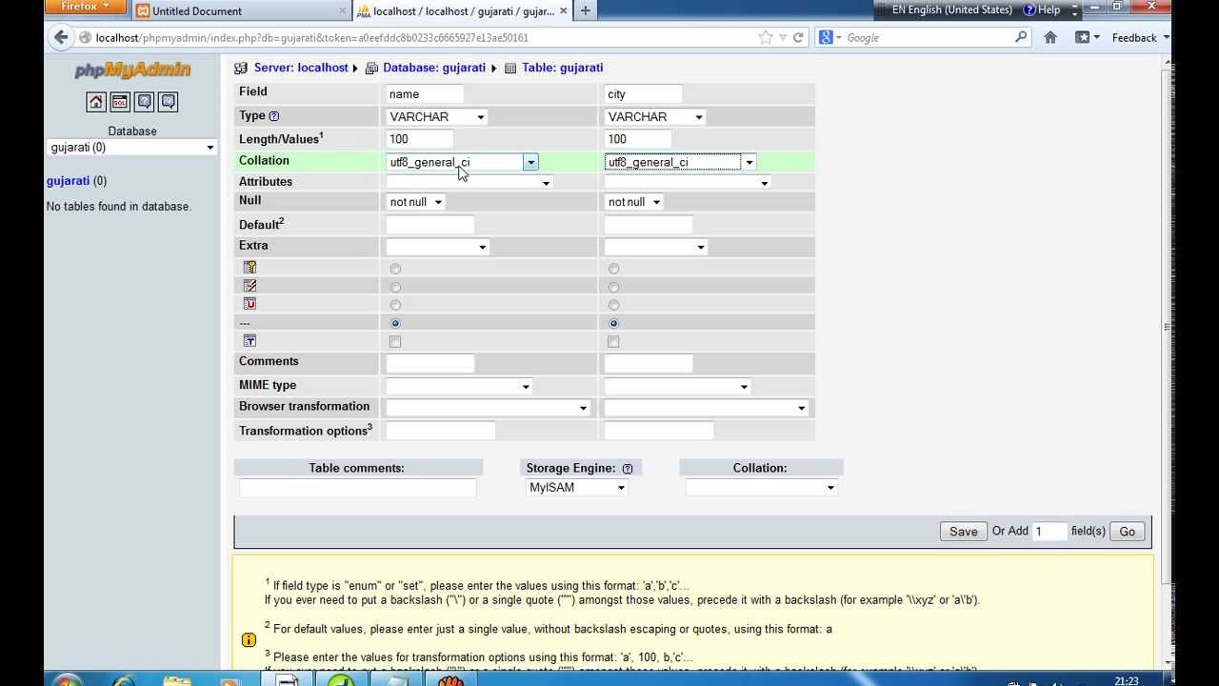Image resolution: width=1219 pixels, height=686 pixels.
Task: Open phpMyAdmin home icon in sidebar
Action: 96,102
